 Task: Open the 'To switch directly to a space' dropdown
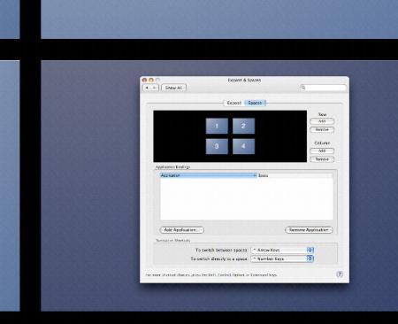point(282,258)
